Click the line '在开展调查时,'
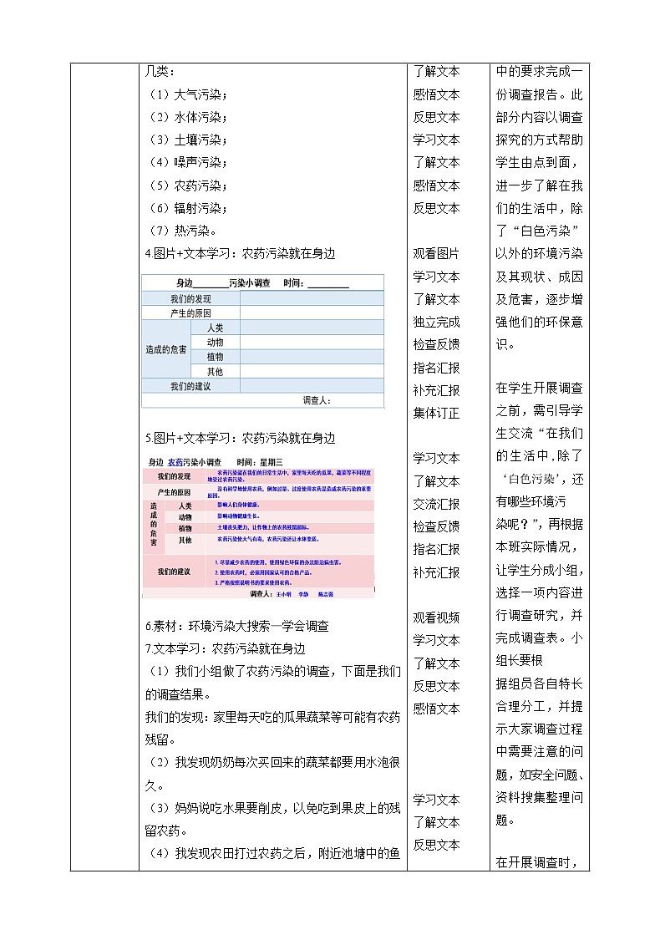The height and width of the screenshot is (935, 660). coord(536,863)
